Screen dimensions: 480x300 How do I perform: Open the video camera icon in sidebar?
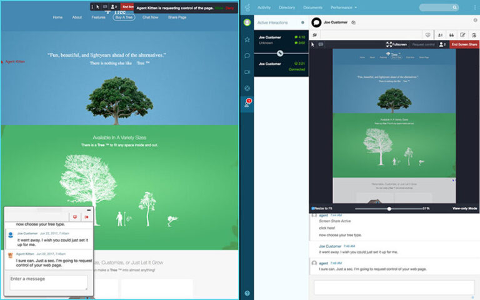click(x=247, y=72)
